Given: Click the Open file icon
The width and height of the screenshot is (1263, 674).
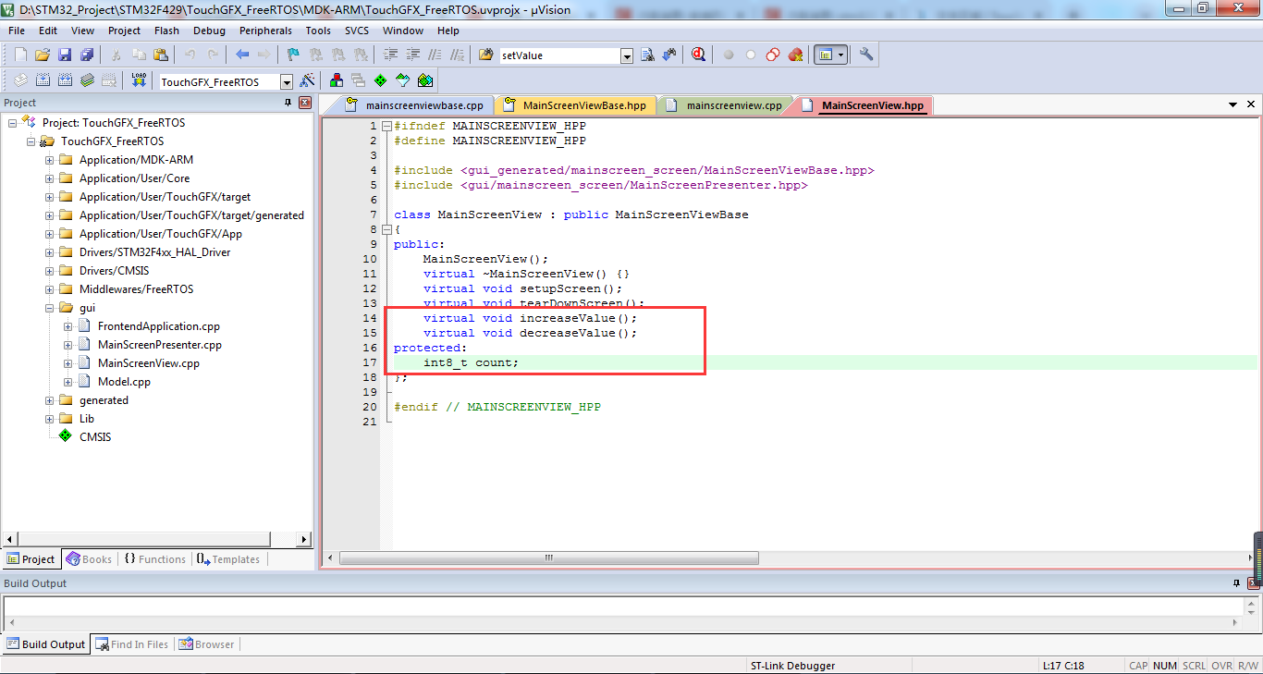Looking at the screenshot, I should (43, 55).
